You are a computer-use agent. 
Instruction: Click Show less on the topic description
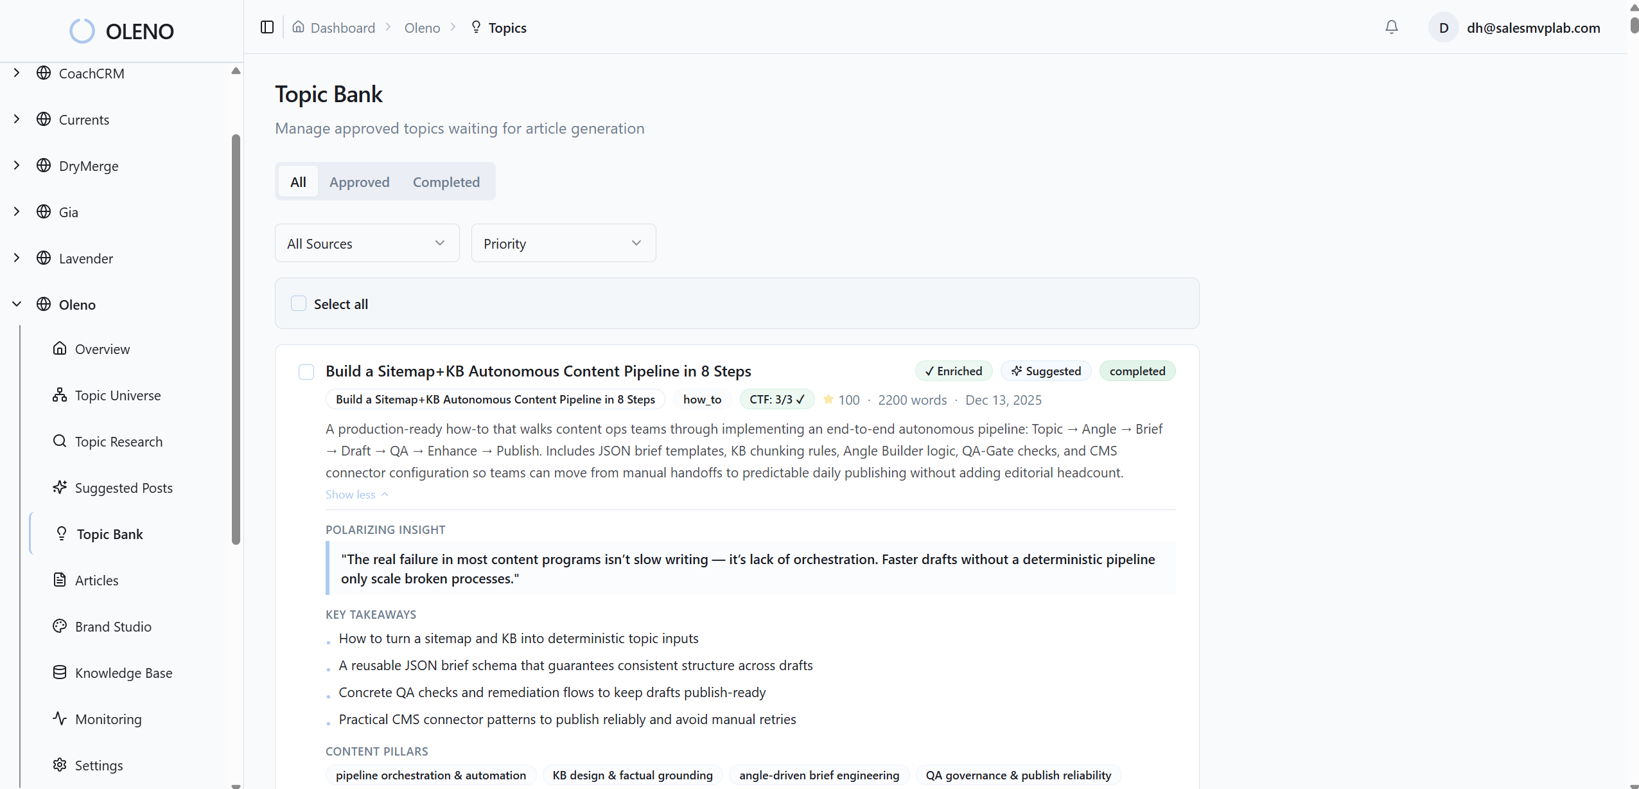point(356,494)
